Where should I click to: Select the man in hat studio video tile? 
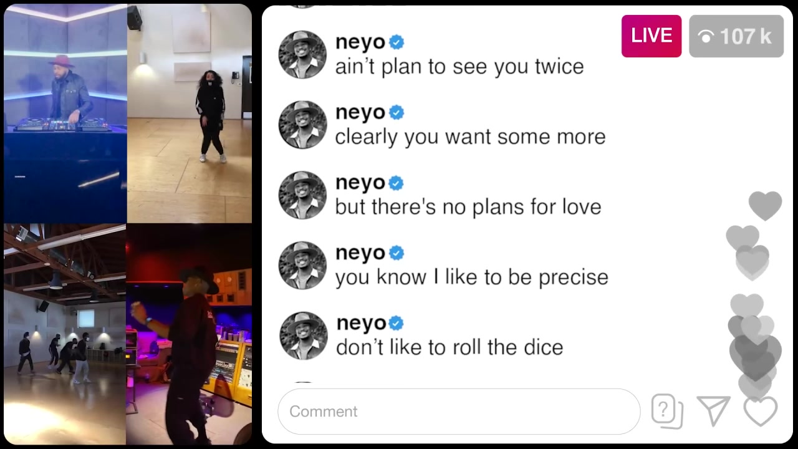coord(189,334)
